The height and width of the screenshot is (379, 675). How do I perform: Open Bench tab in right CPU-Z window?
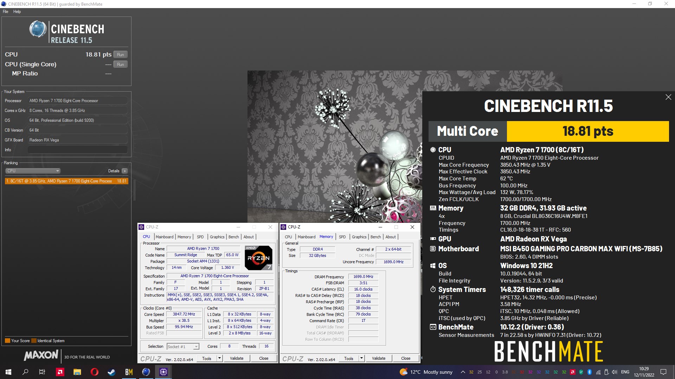(375, 237)
